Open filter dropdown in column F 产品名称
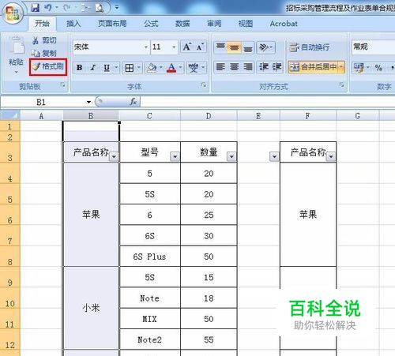Viewport: 395px width, 356px height. (331, 157)
